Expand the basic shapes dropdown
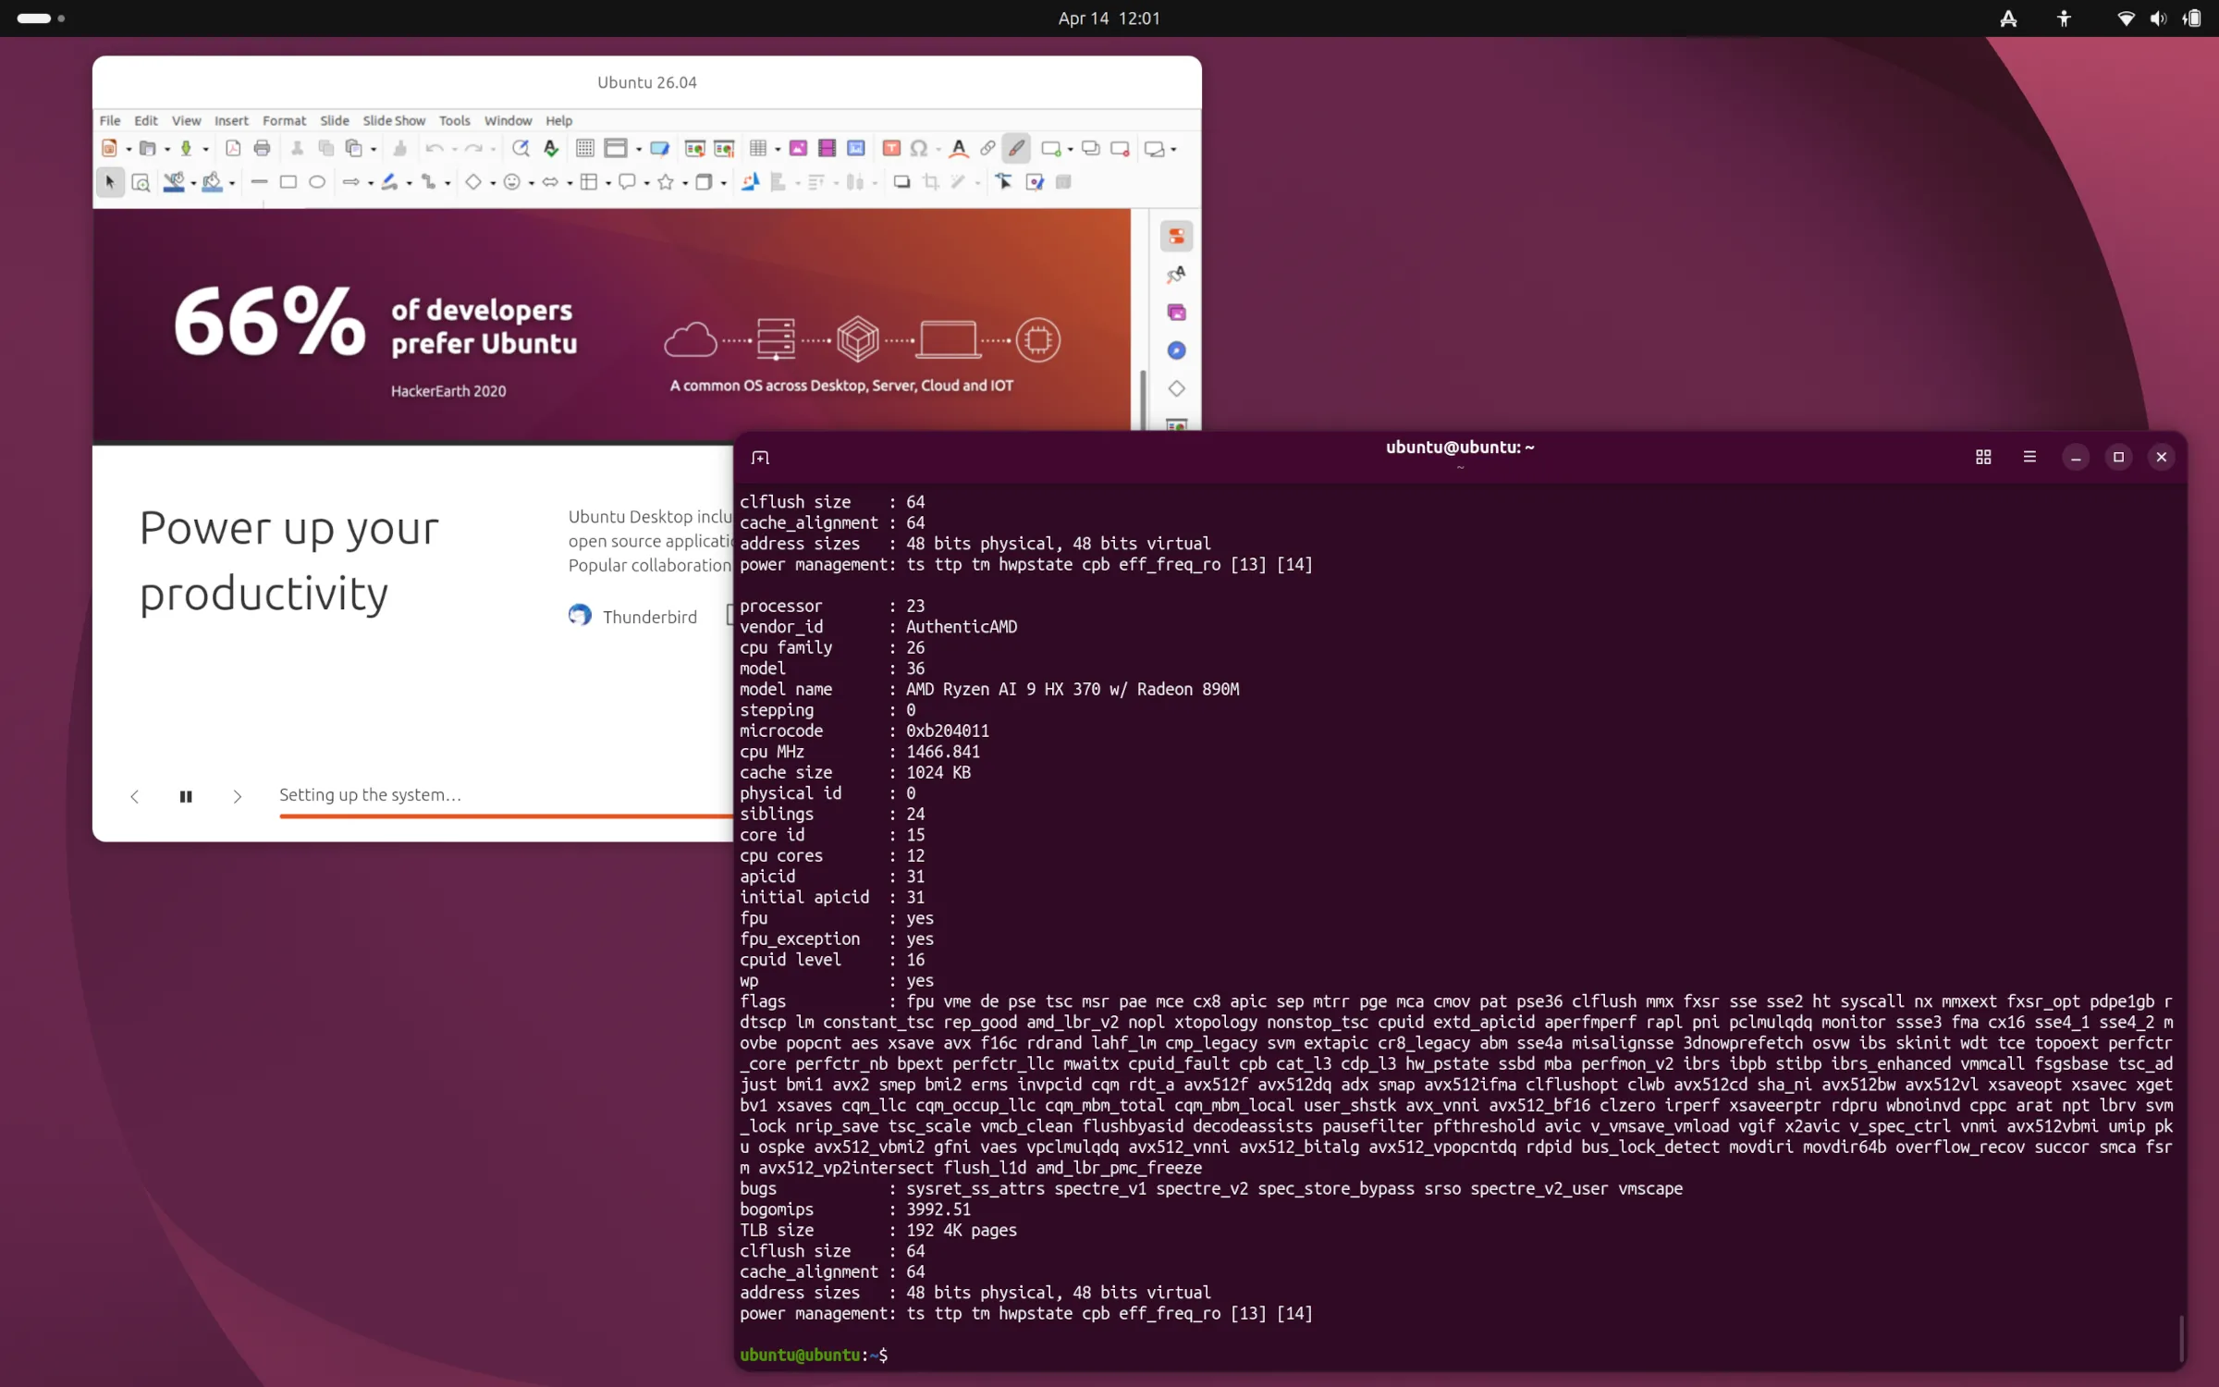Image resolution: width=2219 pixels, height=1387 pixels. point(492,182)
